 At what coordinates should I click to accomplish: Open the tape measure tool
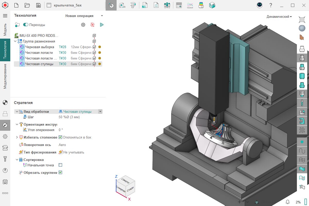122,5
